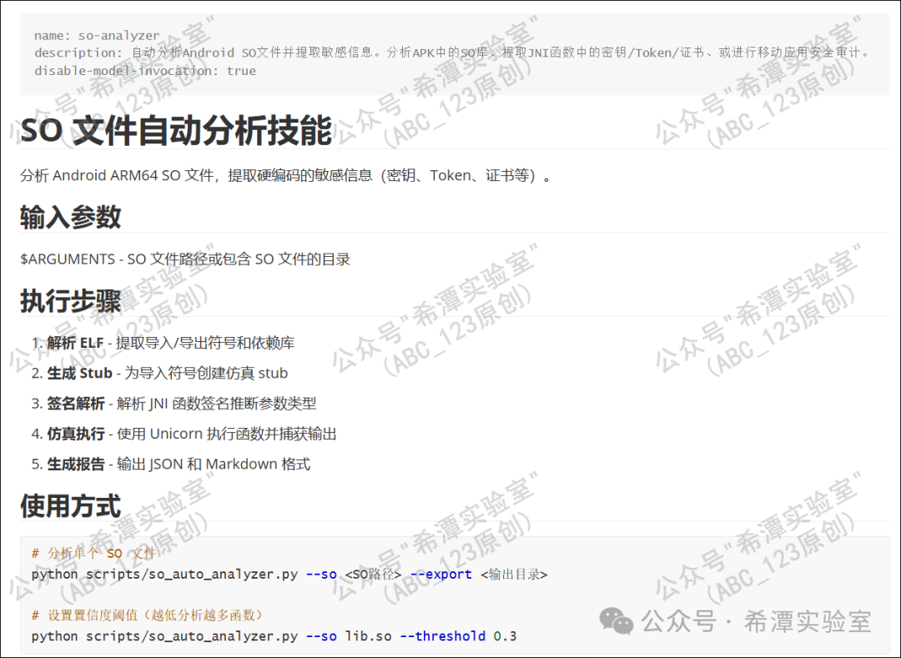Image resolution: width=901 pixels, height=658 pixels.
Task: Select step 4 仿真执行 mentioning Unicorn
Action: pos(178,433)
